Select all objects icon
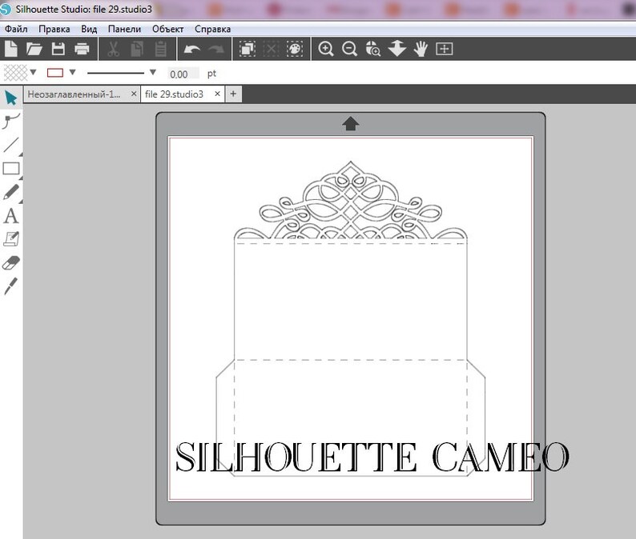636x539 pixels. (x=247, y=49)
